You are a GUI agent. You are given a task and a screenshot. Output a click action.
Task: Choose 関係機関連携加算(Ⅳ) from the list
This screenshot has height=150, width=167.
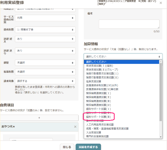coord(99,105)
